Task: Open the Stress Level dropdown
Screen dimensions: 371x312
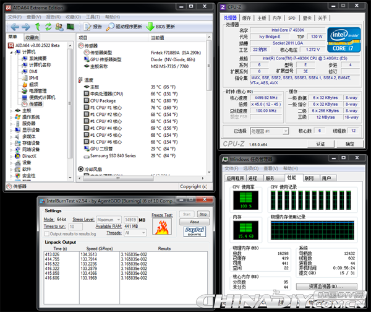Action: [109, 220]
